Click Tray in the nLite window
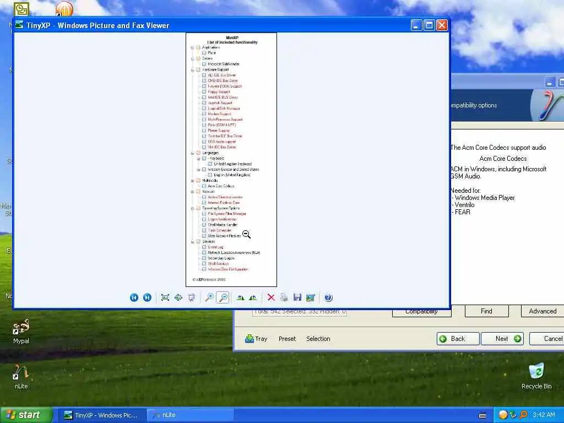Screen dimensions: 564x423 pyautogui.click(x=256, y=339)
